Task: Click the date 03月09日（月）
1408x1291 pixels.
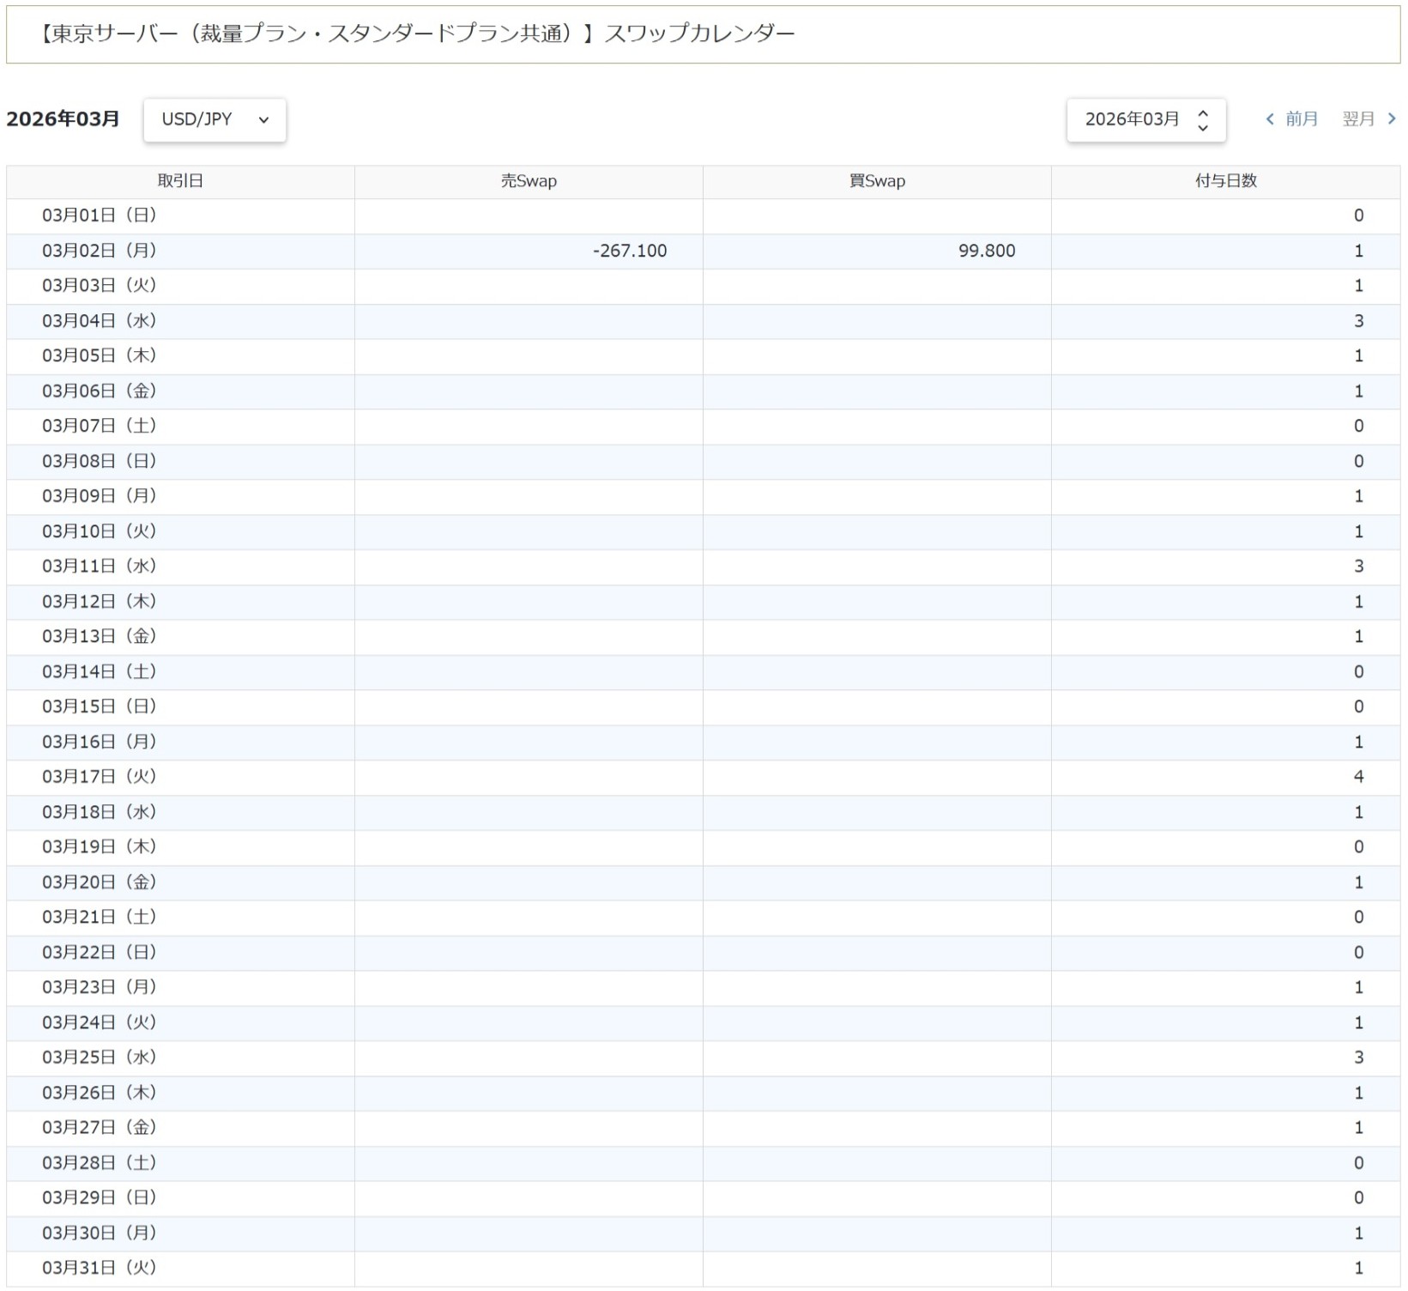Action: [100, 496]
